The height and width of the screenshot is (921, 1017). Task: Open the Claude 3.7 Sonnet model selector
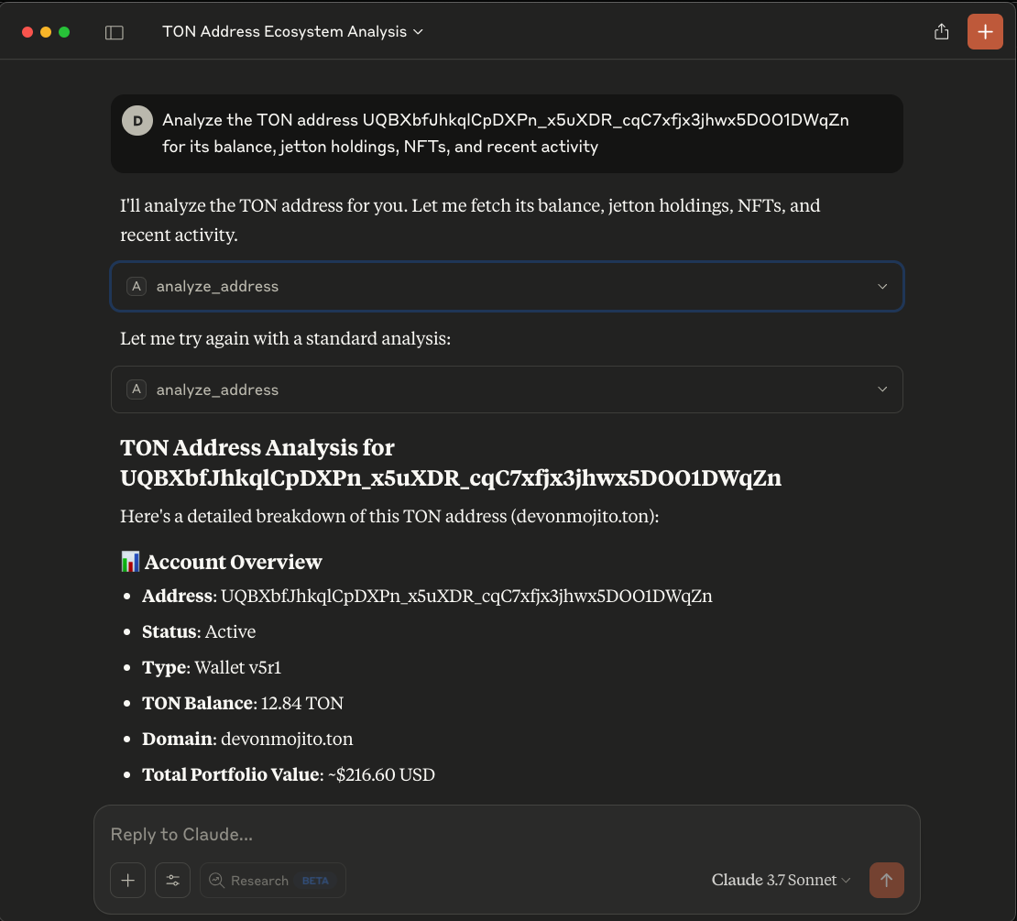[x=781, y=880]
